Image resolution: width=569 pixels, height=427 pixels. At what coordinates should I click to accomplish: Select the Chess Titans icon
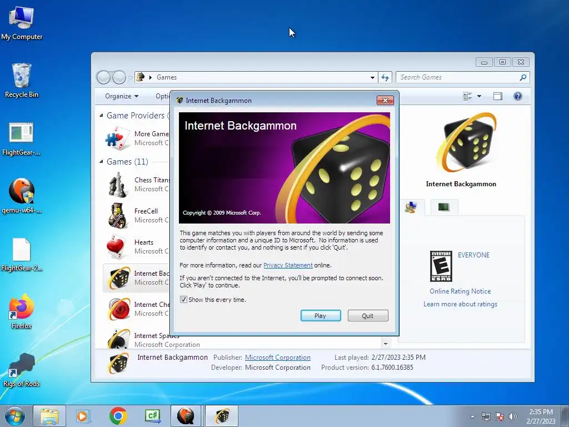[118, 185]
